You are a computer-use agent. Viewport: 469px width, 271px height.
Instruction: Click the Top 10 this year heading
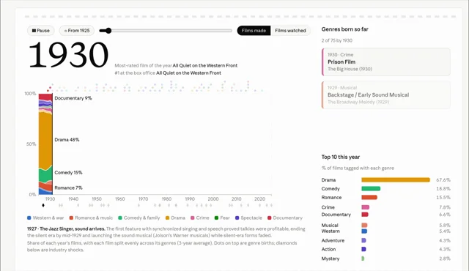[x=341, y=157]
